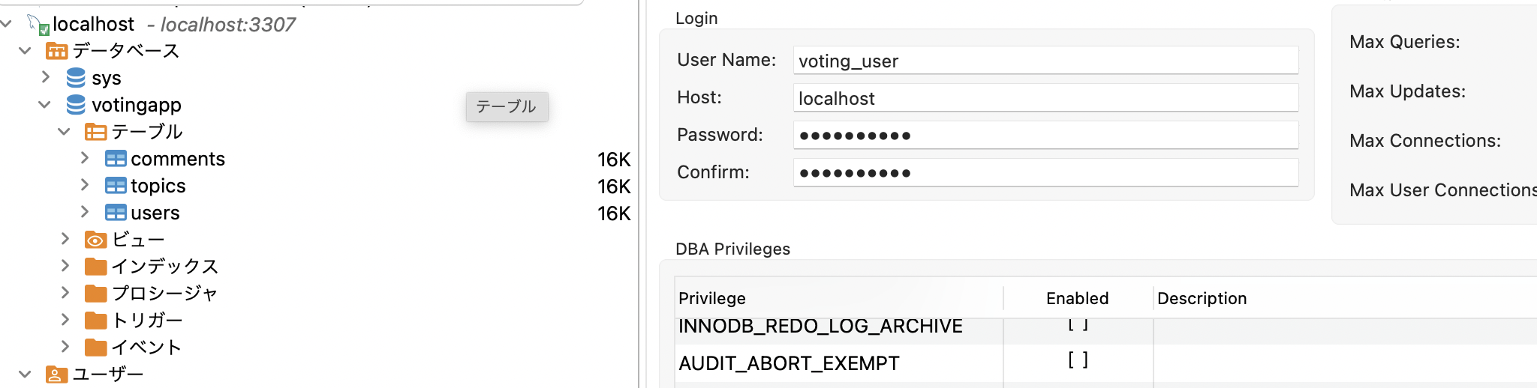
Task: Select the プロシージャ tree item
Action: pyautogui.click(x=164, y=293)
